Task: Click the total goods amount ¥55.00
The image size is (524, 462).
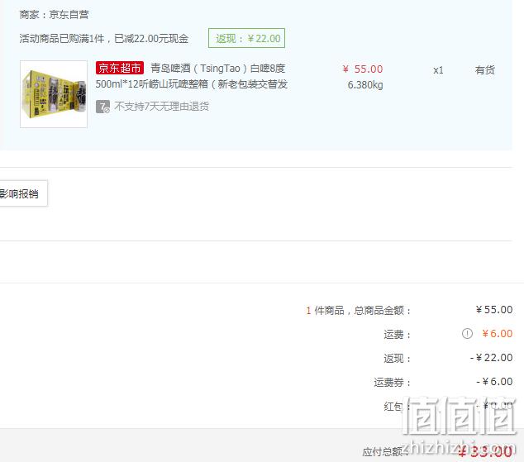Action: tap(494, 310)
